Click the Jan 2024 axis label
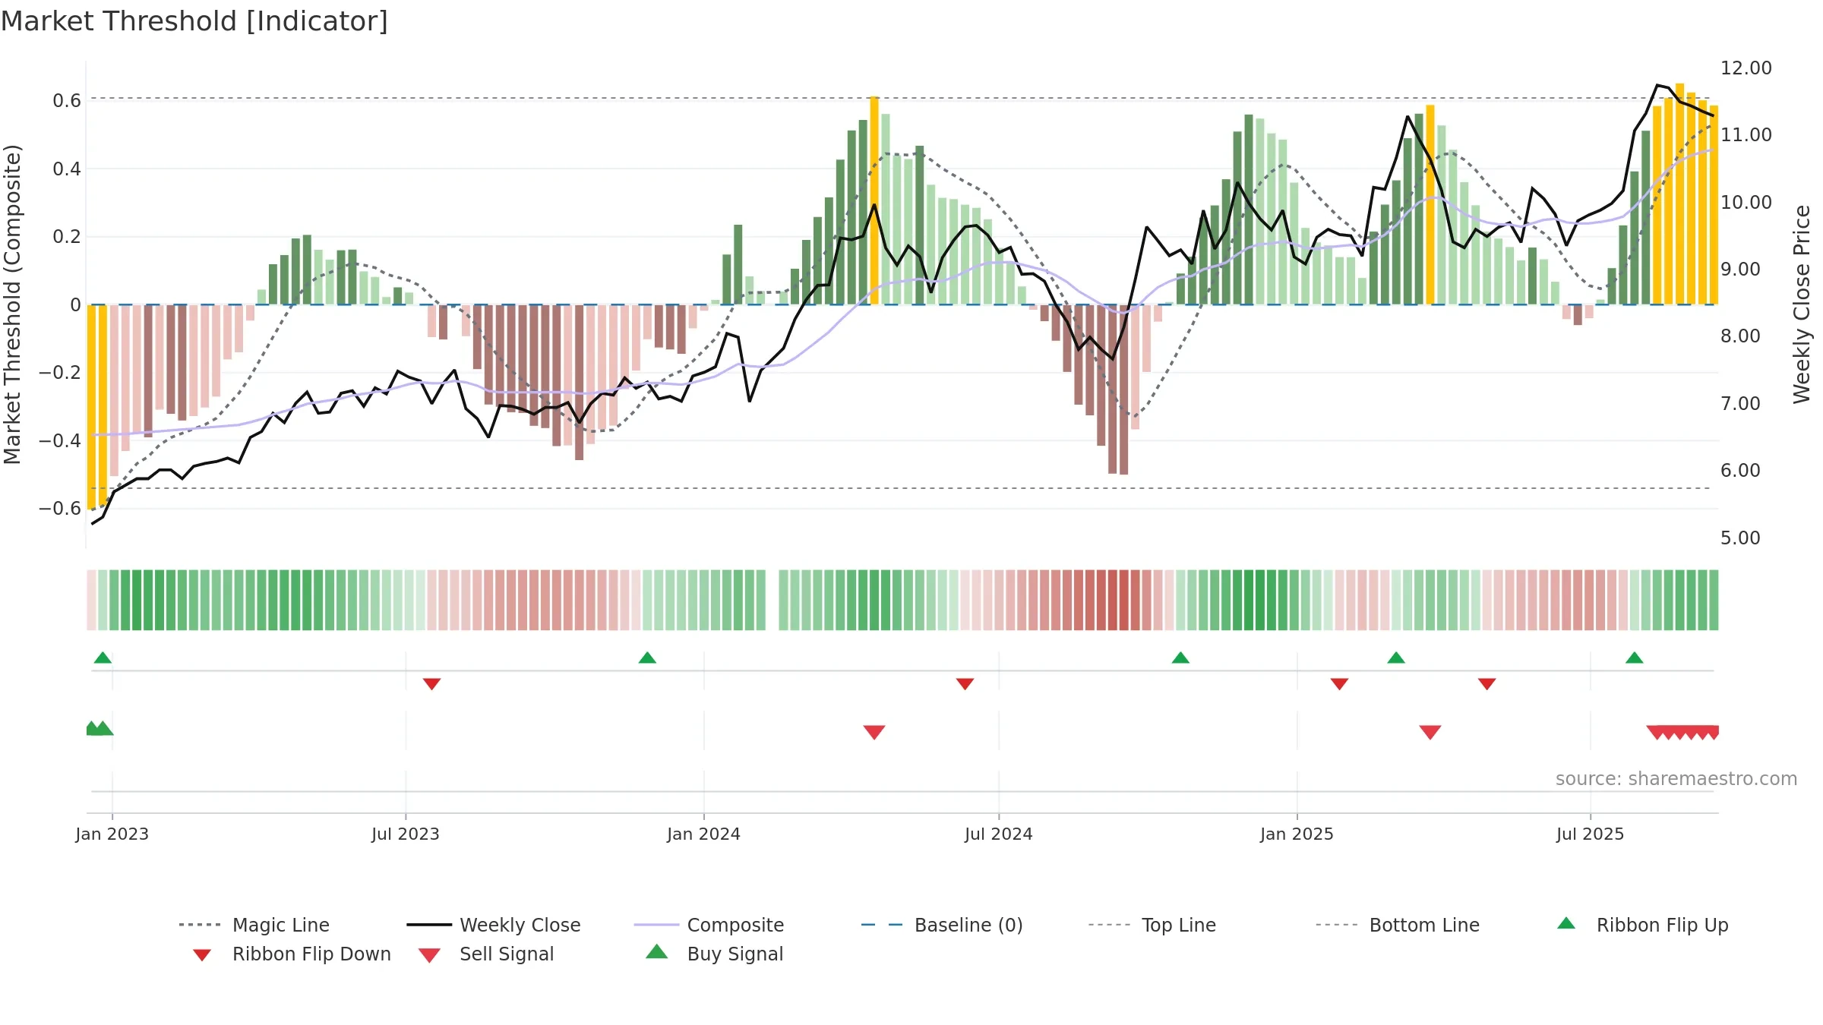Image resolution: width=1823 pixels, height=1025 pixels. [703, 834]
